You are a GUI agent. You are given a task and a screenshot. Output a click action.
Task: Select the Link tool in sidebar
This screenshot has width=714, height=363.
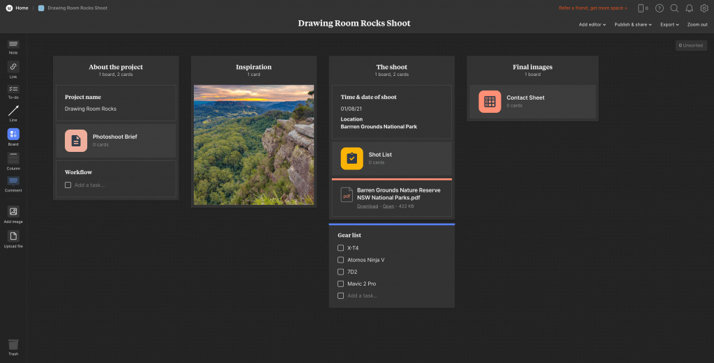coord(13,68)
